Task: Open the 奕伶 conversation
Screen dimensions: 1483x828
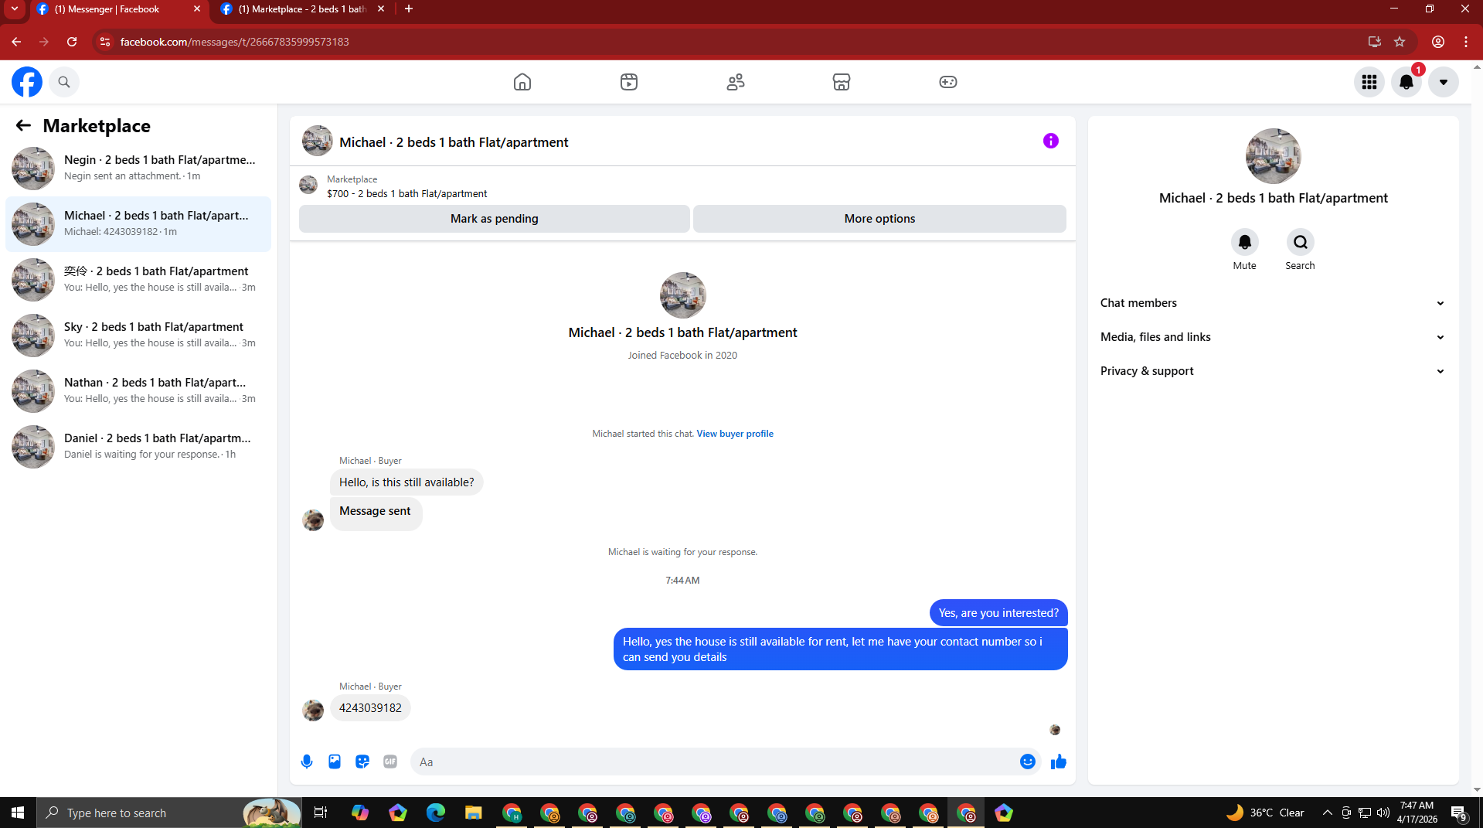Action: pos(138,280)
